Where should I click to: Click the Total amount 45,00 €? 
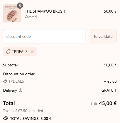click(x=108, y=103)
